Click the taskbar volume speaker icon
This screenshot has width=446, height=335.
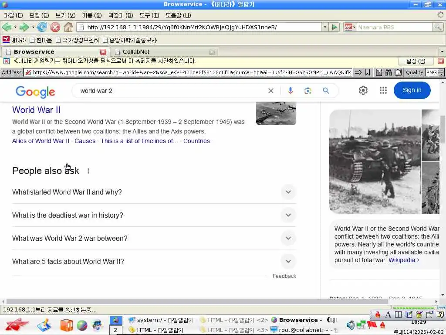tap(351, 325)
